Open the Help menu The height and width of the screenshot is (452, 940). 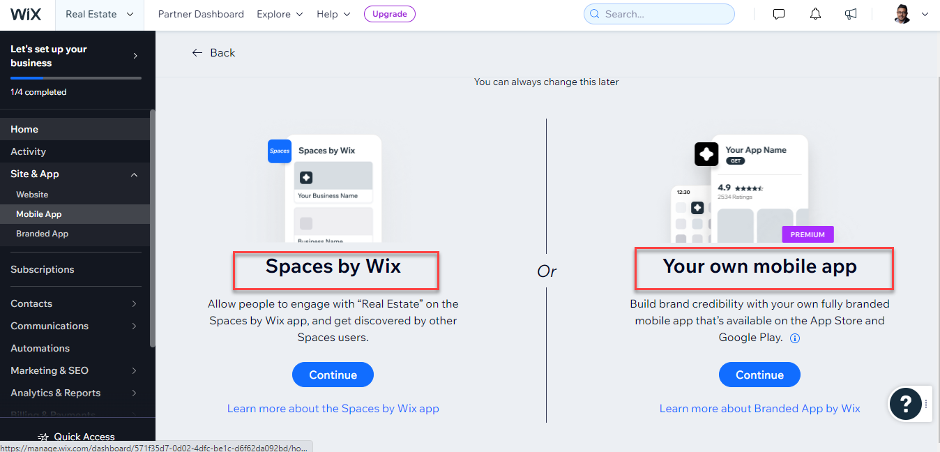pyautogui.click(x=333, y=14)
